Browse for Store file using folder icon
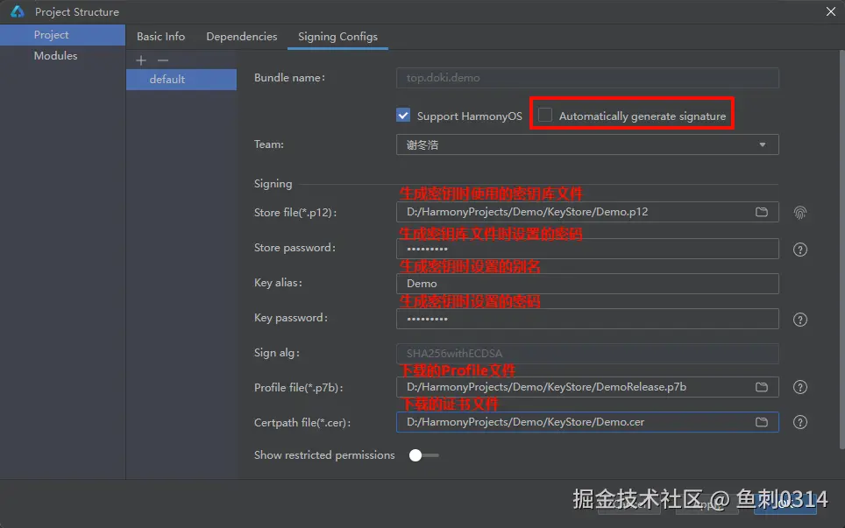 coord(762,212)
